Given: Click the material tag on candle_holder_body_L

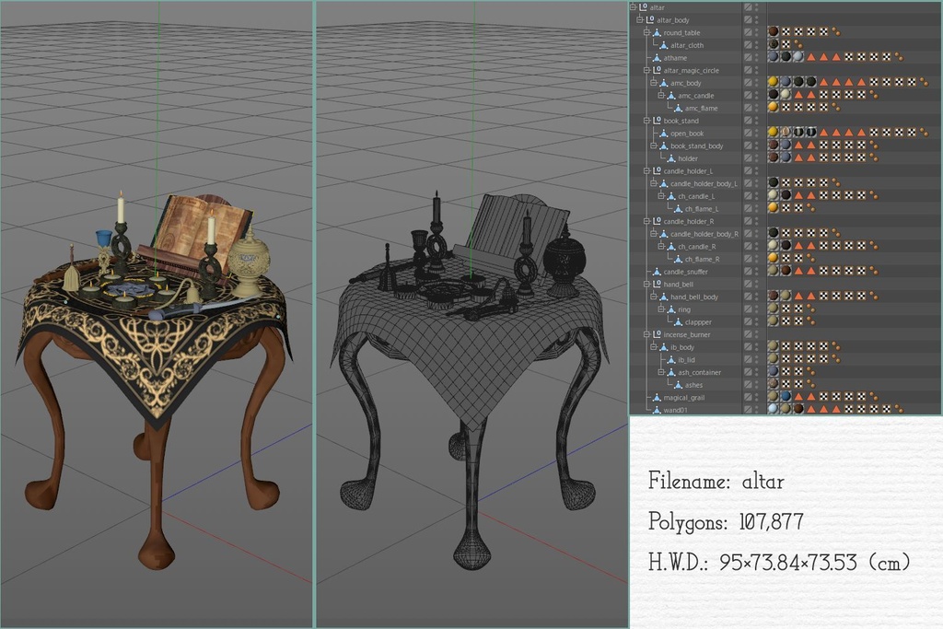Looking at the screenshot, I should pos(774,182).
